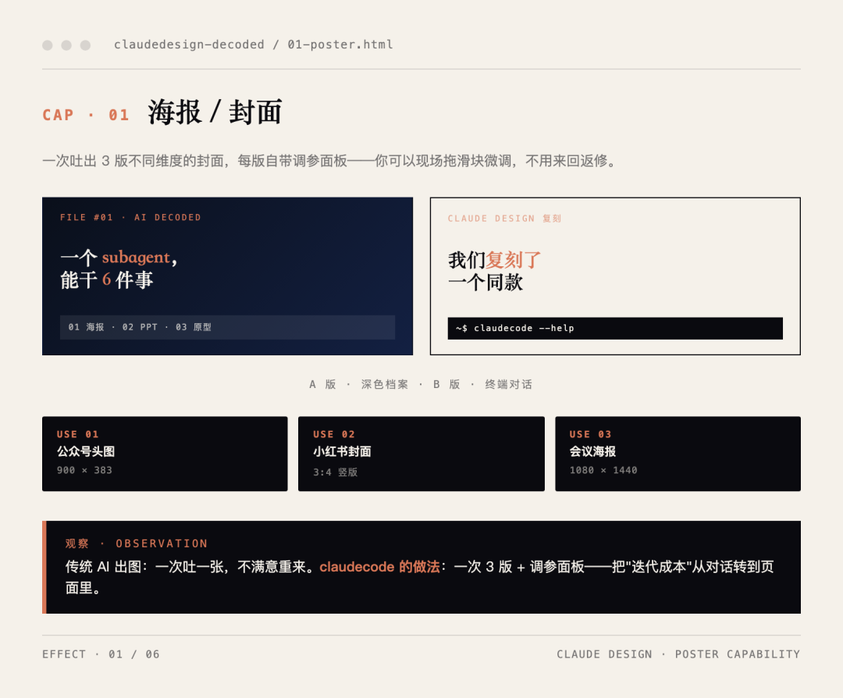This screenshot has width=843, height=698.
Task: Click the '3:4 竖版' ratio text
Action: point(336,472)
